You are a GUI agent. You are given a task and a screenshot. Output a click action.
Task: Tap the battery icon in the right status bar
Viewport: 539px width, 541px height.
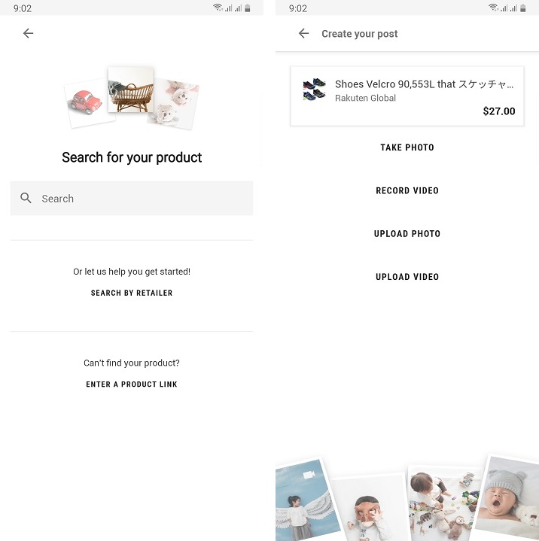click(522, 8)
